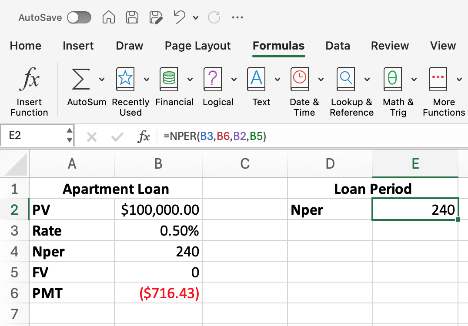Expand the AutoSum dropdown arrow
Screen dimensions: 468x326
(102, 80)
